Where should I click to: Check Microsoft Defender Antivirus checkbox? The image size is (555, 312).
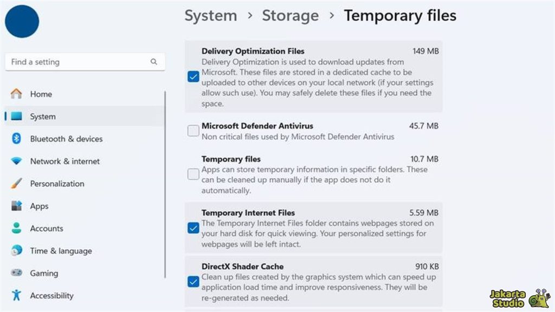[193, 131]
